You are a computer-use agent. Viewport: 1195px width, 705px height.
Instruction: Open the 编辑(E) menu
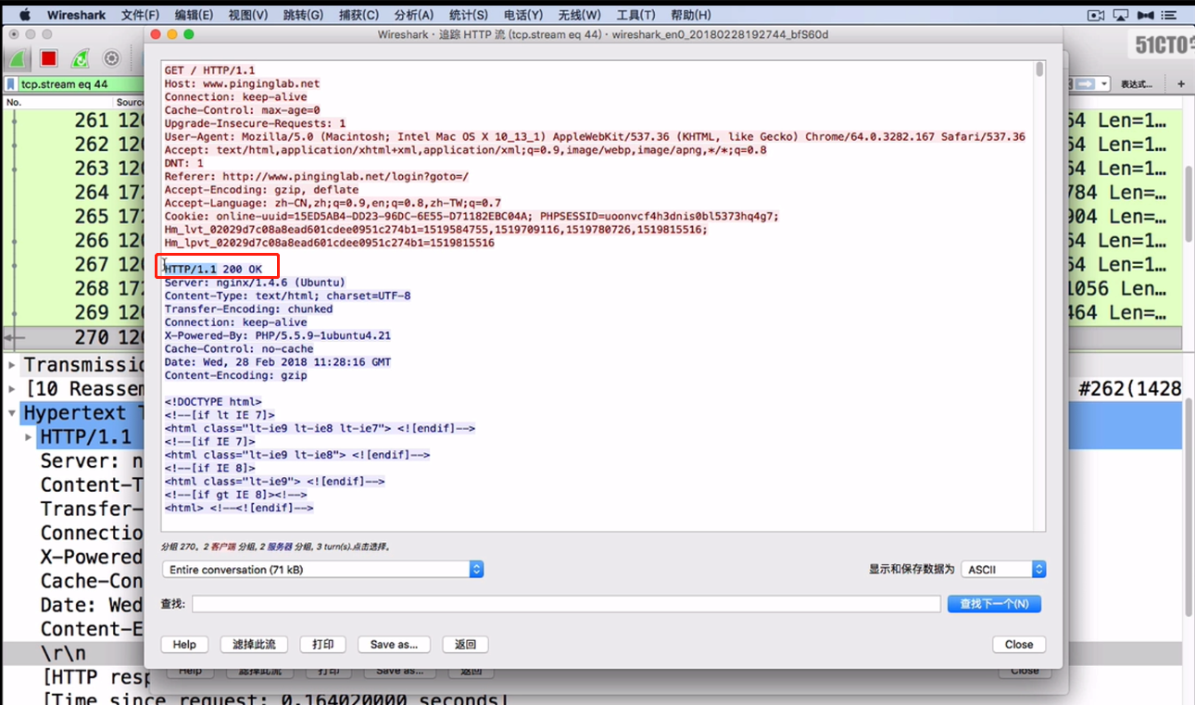[194, 15]
